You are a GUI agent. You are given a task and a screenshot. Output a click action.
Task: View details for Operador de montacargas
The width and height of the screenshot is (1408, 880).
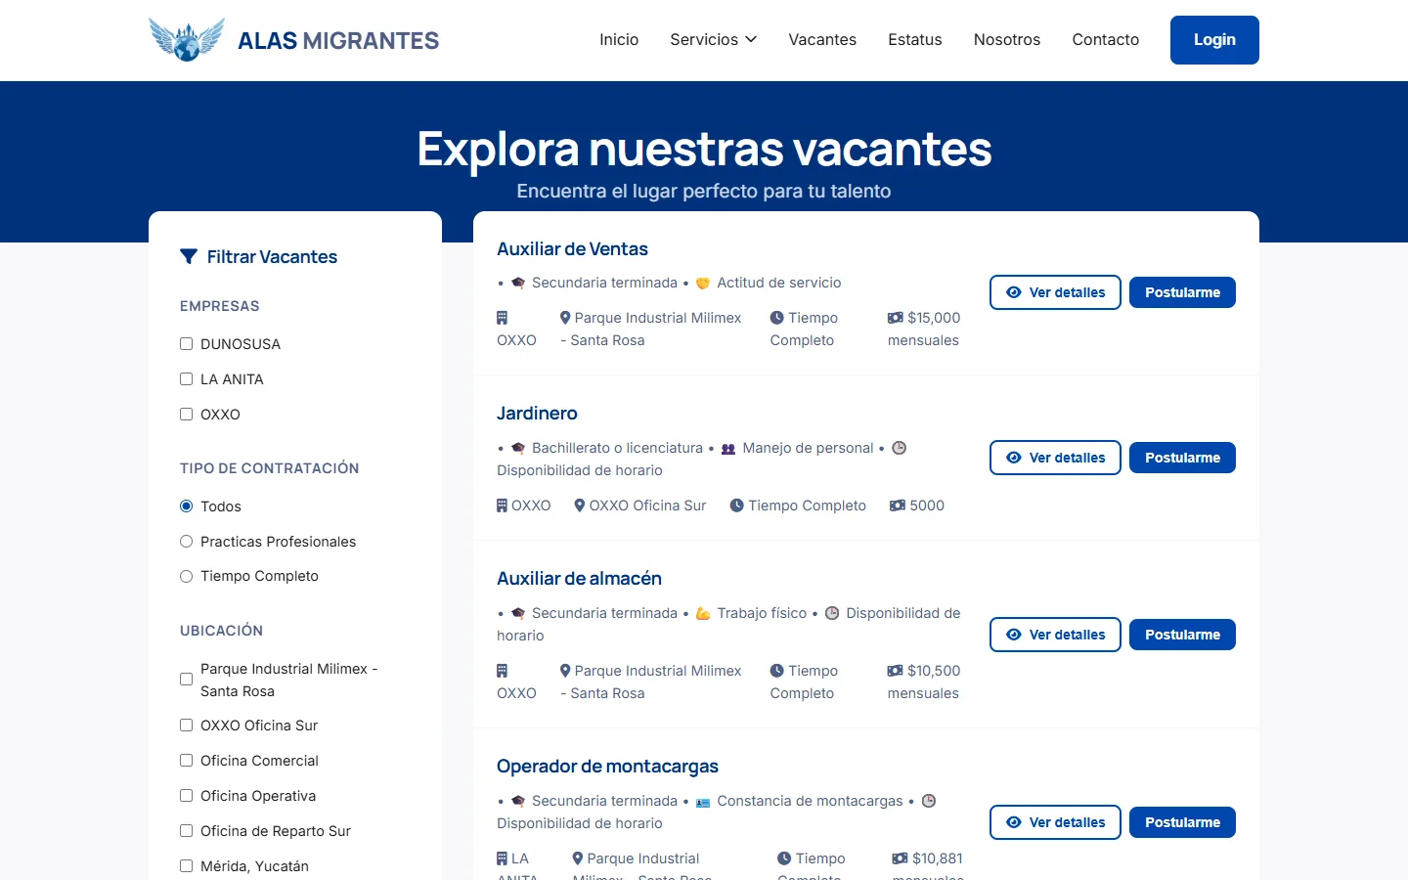(1055, 822)
